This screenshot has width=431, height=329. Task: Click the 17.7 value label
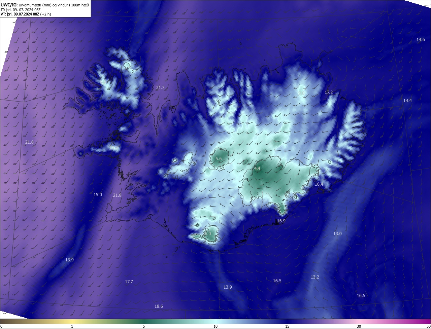pos(129,282)
